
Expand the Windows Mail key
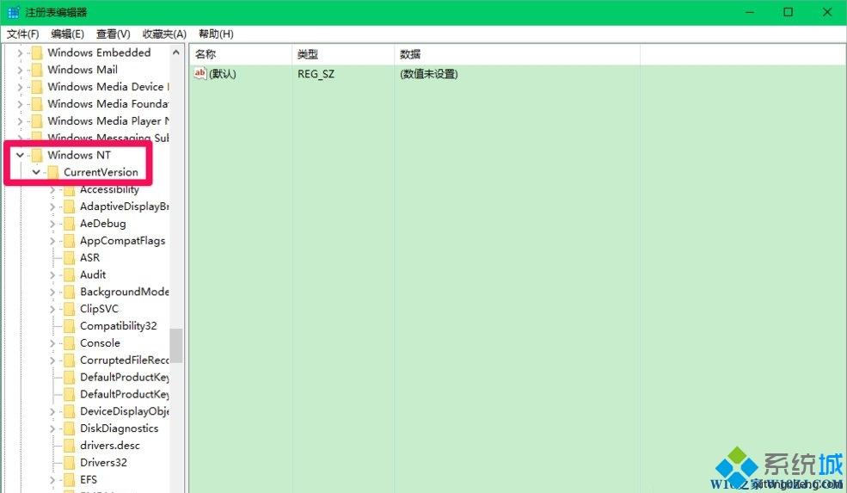(x=20, y=70)
